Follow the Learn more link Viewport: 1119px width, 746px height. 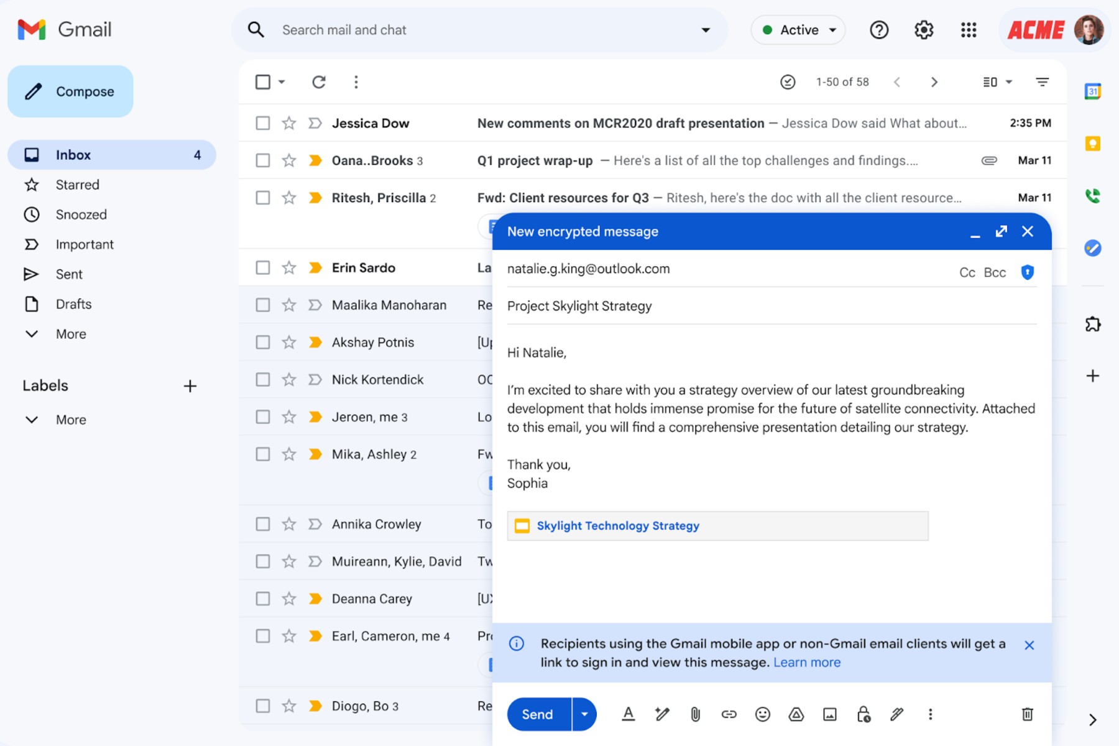[x=806, y=663]
